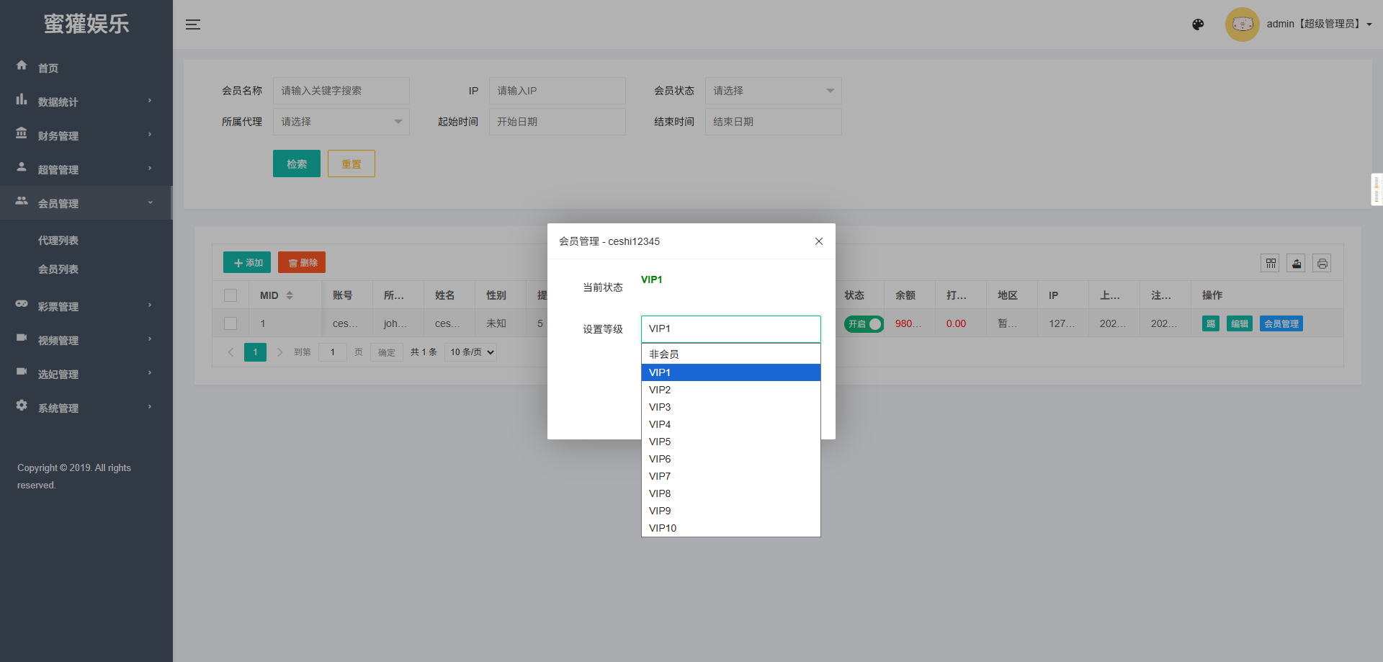Expand the 系统管理 sidebar menu

[x=58, y=407]
